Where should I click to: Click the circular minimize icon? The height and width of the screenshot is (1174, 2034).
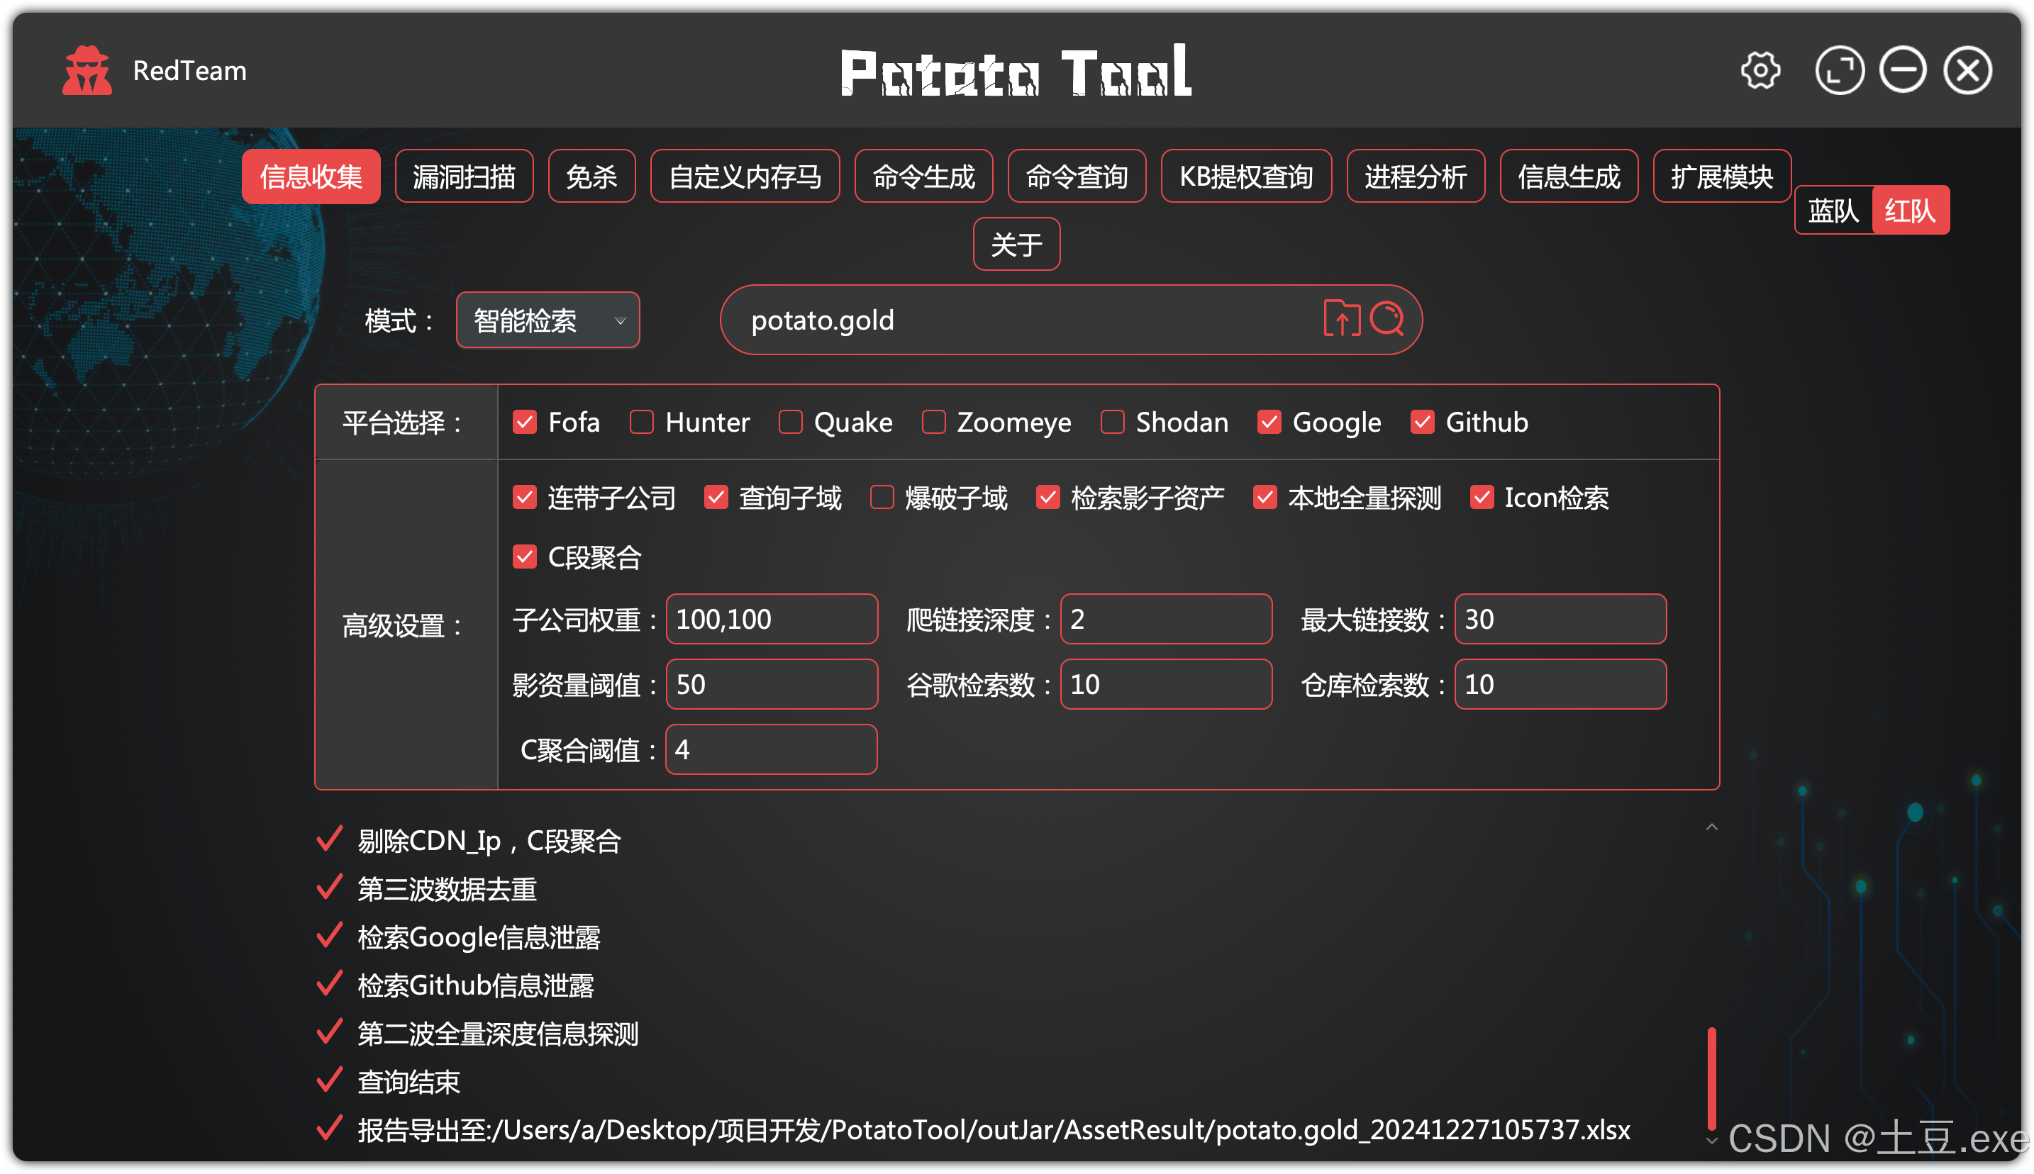click(x=1903, y=71)
